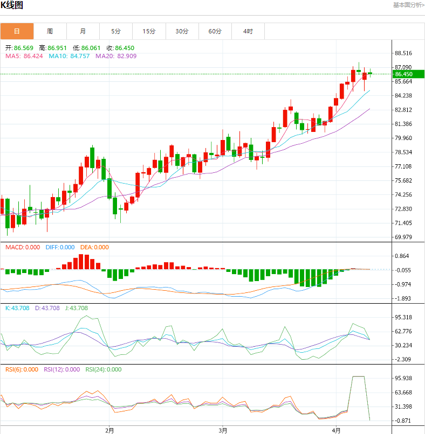Click the RSI(6) indicator label
This screenshot has height=434, width=425.
pos(22,369)
